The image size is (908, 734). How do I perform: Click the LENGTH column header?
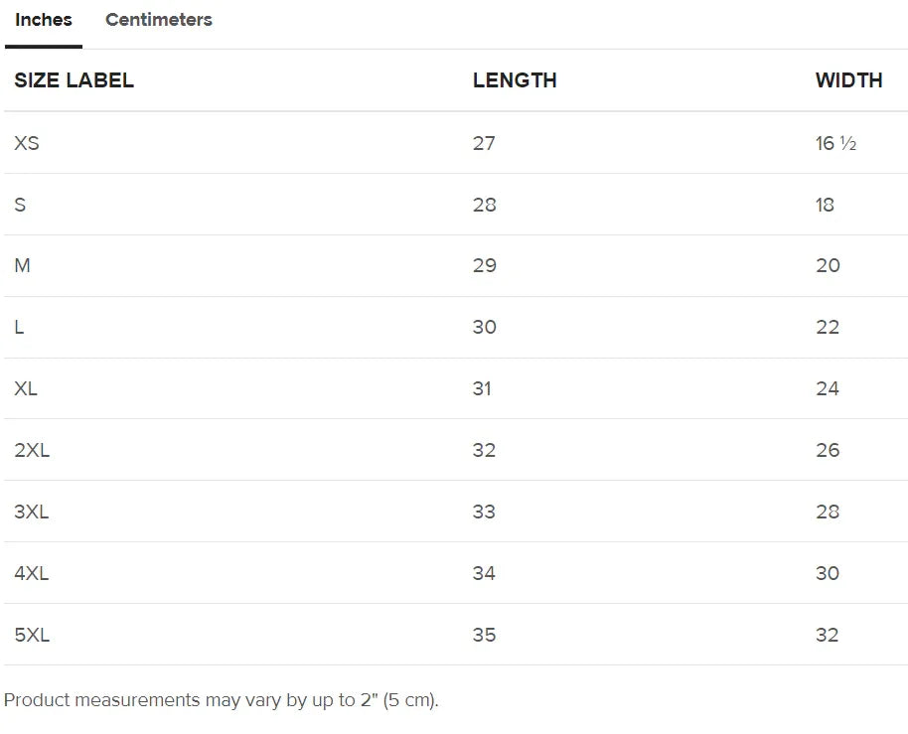point(515,81)
